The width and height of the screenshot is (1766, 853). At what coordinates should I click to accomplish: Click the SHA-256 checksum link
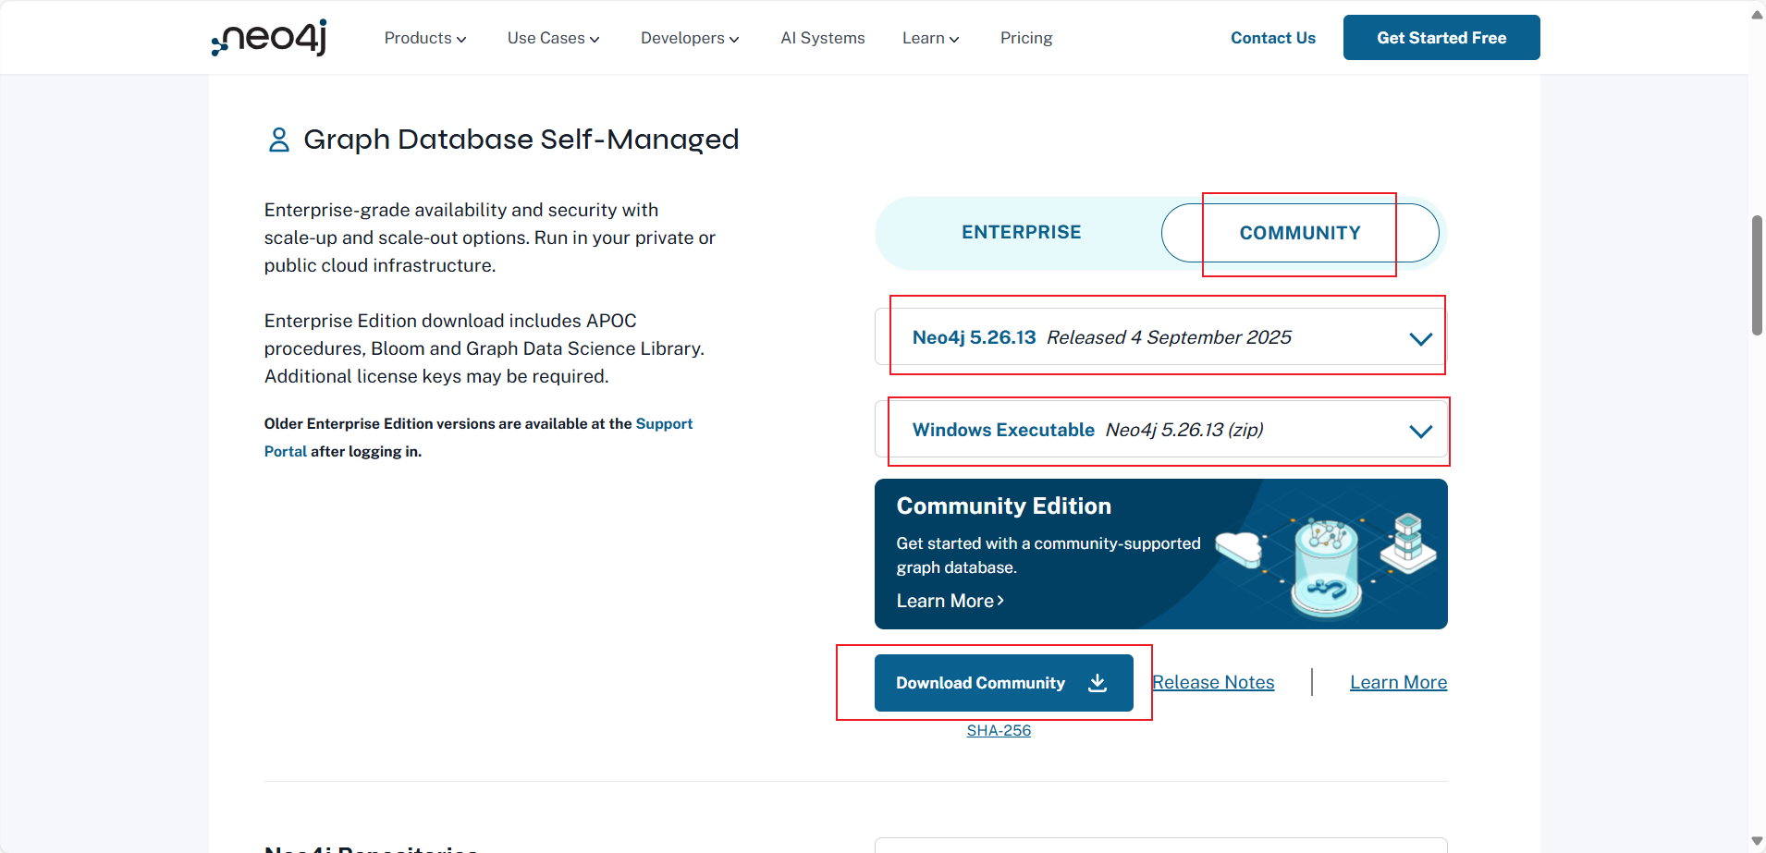coord(999,730)
